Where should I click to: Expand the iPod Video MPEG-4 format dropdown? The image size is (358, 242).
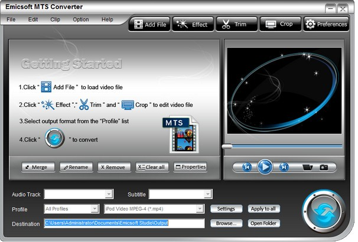coord(200,208)
